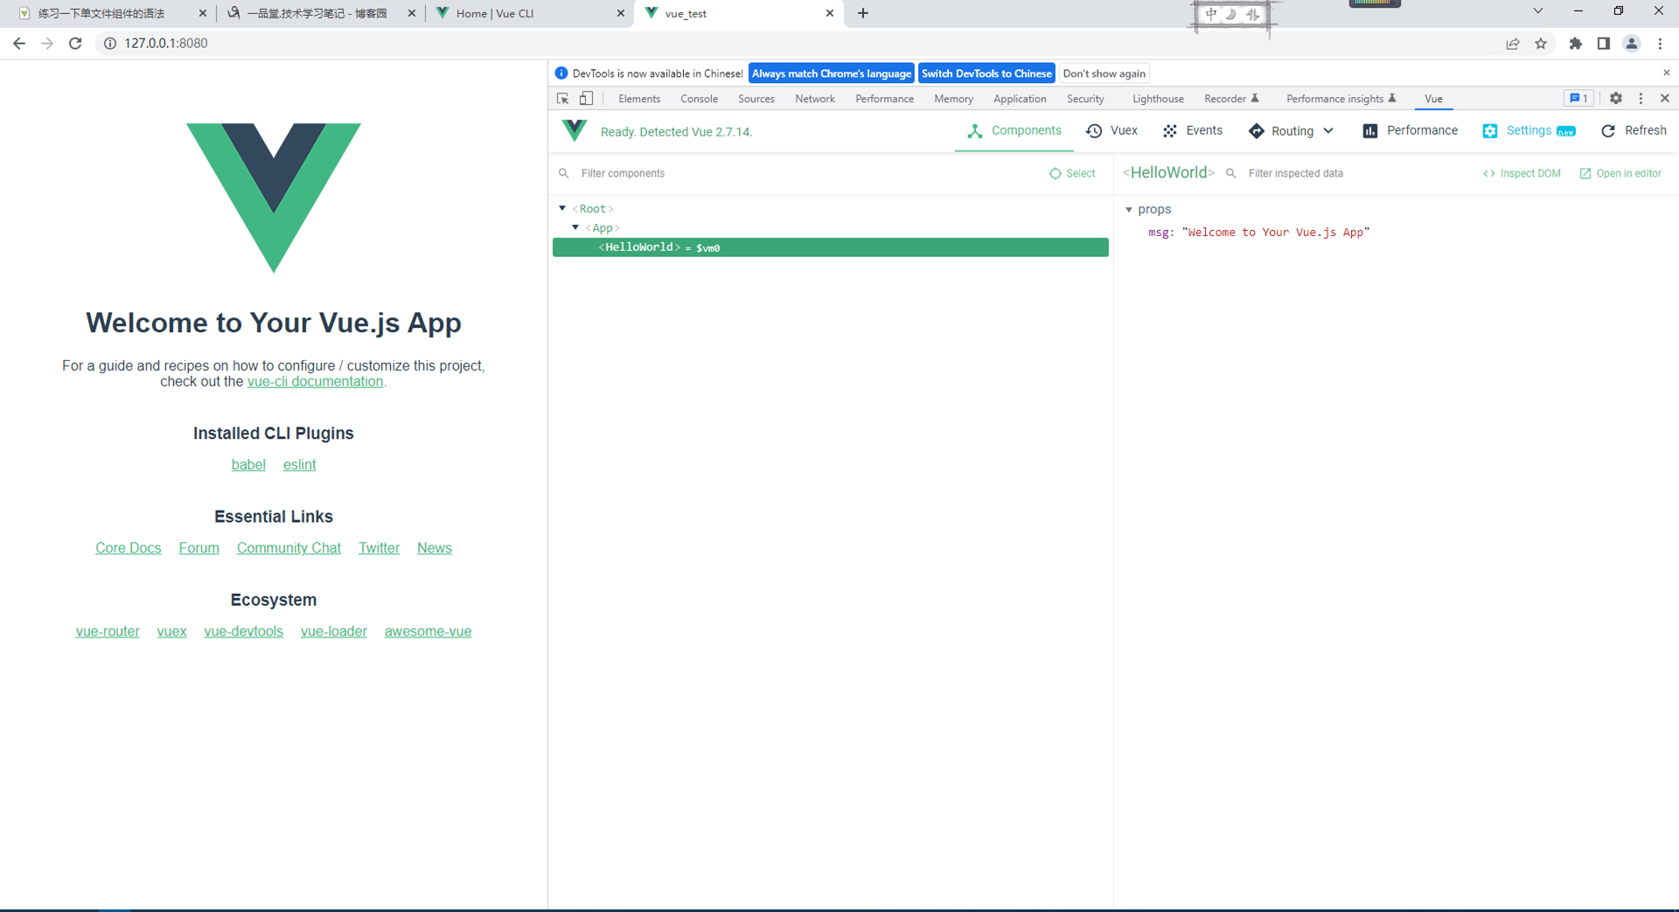Close the vue_test browser tab

coord(830,13)
